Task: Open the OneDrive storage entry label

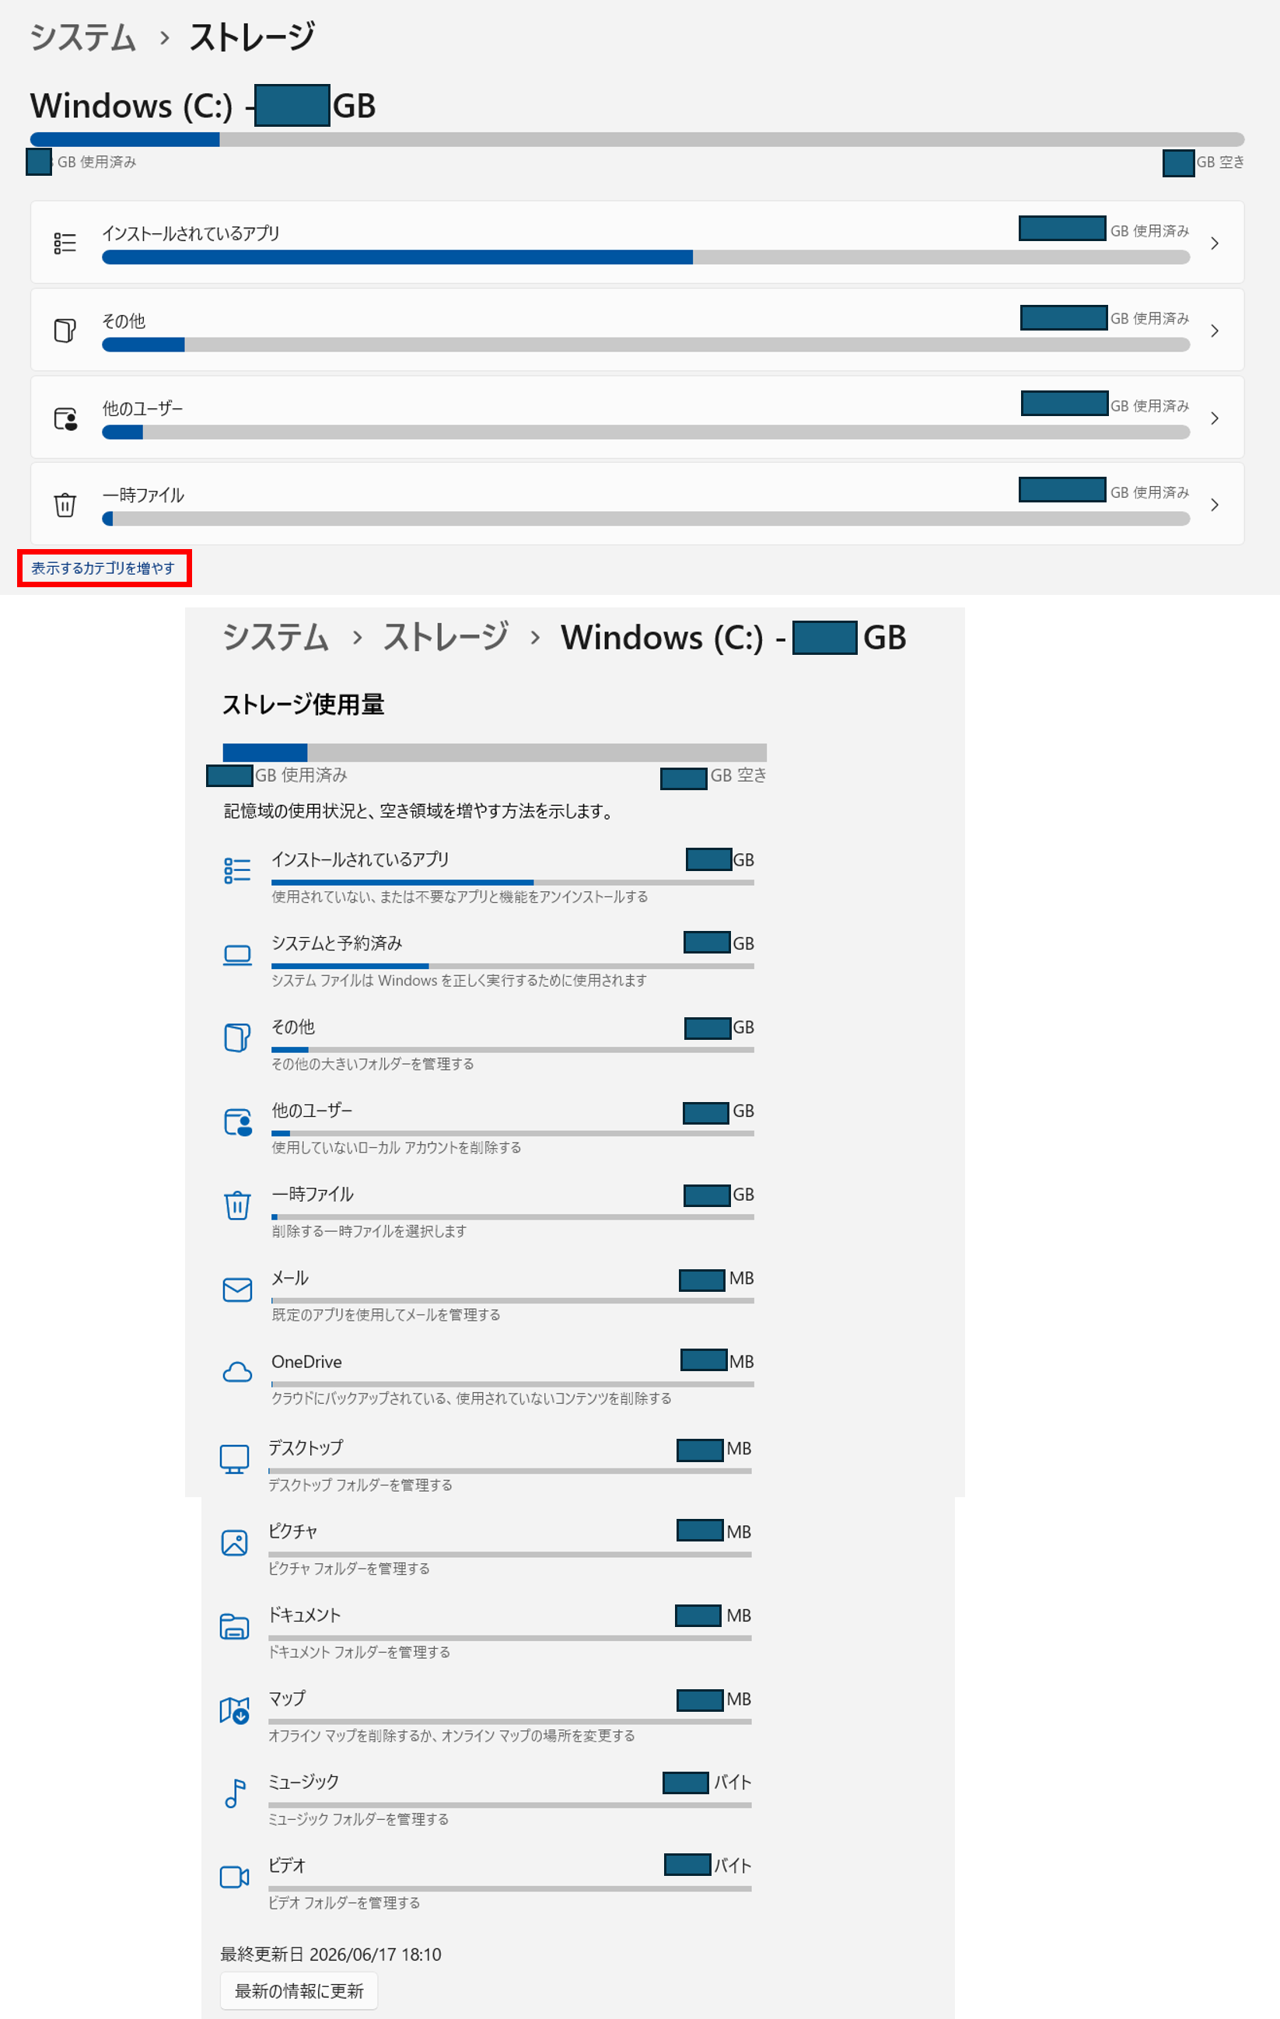Action: tap(307, 1362)
